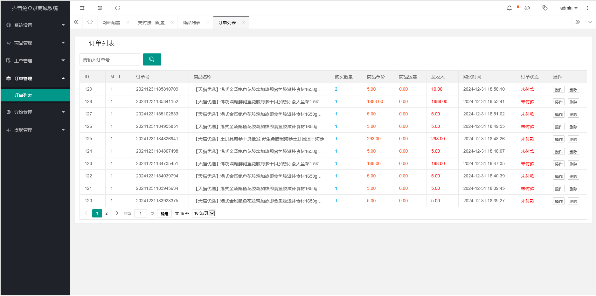This screenshot has height=296, width=596.
Task: Click the tag note icon
Action: click(545, 8)
